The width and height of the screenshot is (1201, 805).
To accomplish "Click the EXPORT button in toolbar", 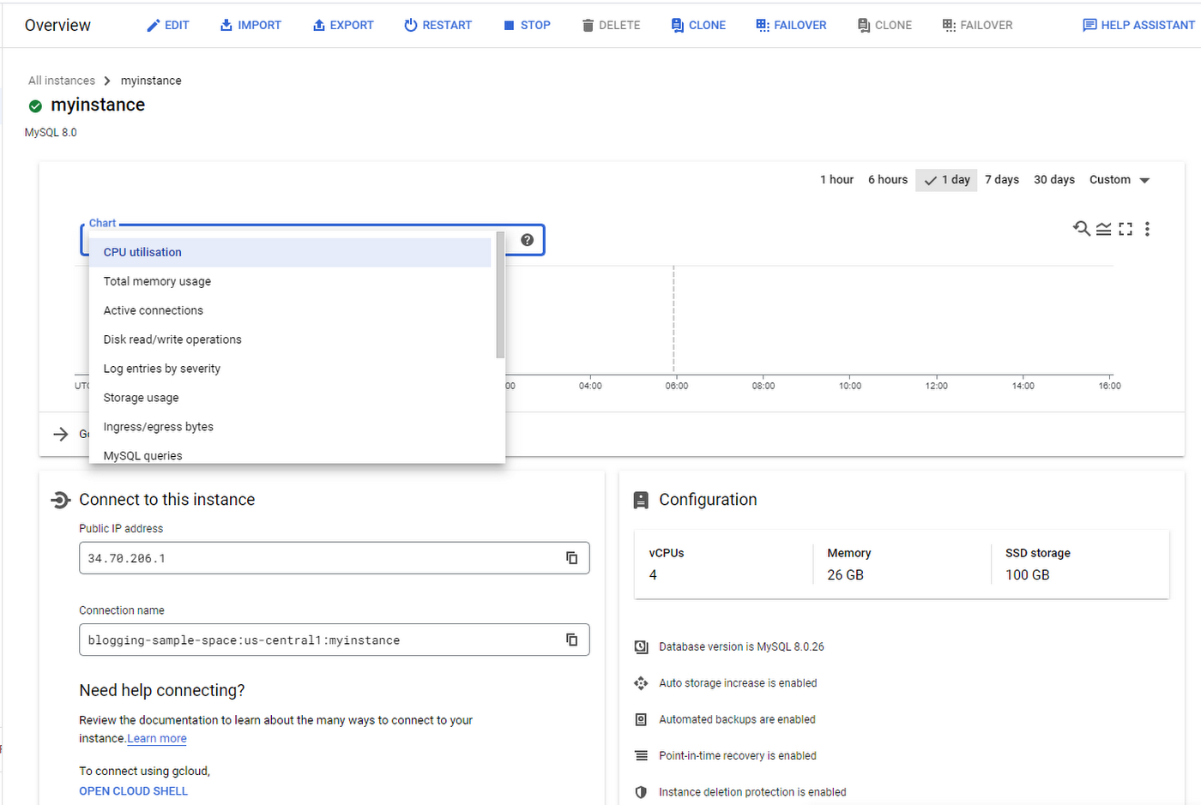I will point(342,25).
